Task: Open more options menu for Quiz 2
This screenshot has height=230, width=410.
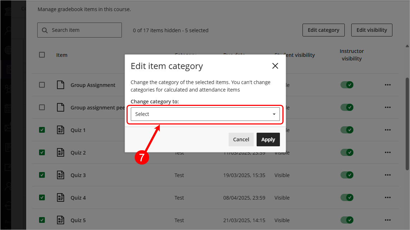Action: tap(387, 152)
